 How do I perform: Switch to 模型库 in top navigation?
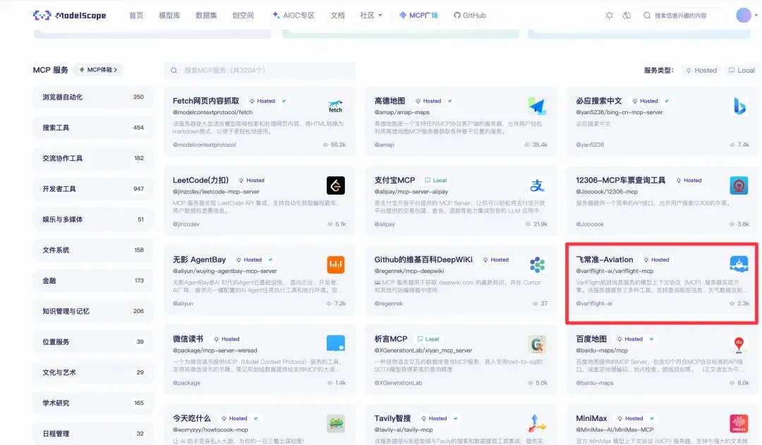tap(169, 14)
